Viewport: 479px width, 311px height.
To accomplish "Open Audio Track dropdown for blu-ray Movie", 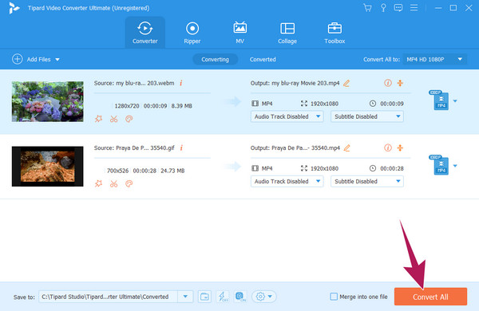I will [287, 116].
